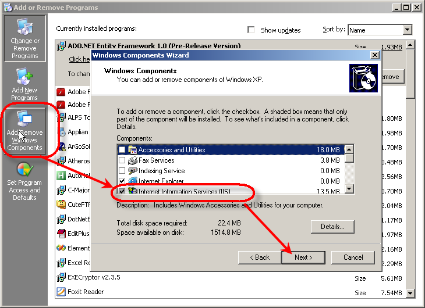Check the Indexing Service checkbox
This screenshot has height=308, width=425.
click(122, 171)
